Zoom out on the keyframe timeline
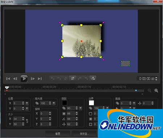The width and height of the screenshot is (163, 138). click(150, 91)
